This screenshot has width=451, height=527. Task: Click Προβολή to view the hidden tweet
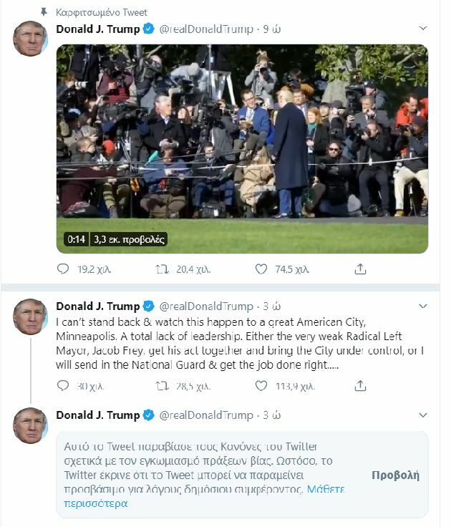click(x=396, y=475)
